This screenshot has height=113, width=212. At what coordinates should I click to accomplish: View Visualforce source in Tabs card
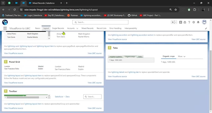[x=117, y=76]
